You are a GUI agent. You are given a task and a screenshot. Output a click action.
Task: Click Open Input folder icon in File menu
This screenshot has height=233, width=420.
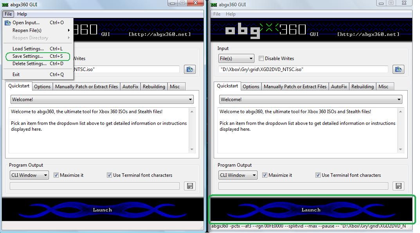[x=7, y=23]
